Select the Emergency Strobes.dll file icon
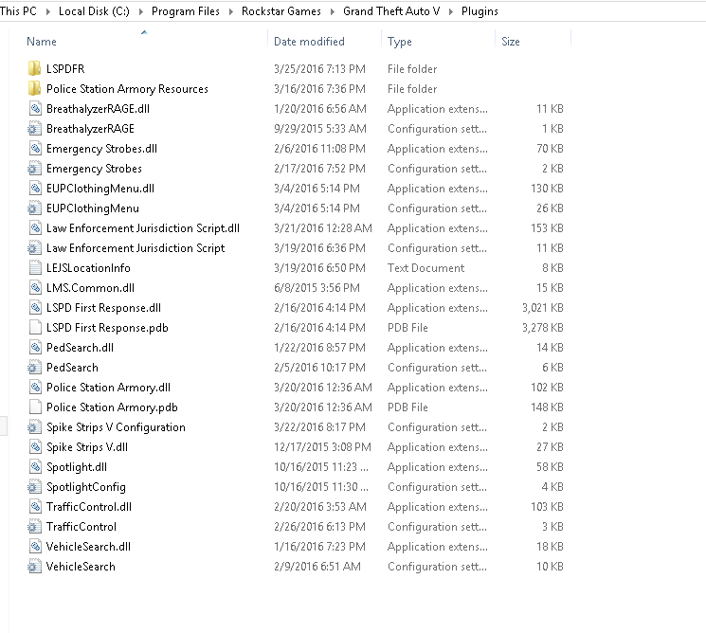 35,149
